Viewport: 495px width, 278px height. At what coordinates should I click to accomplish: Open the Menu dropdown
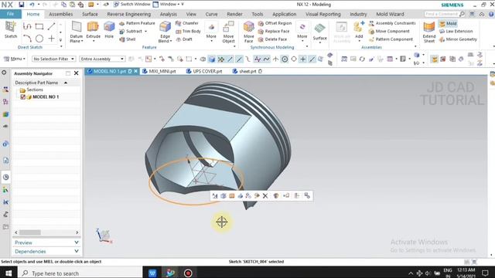14,59
